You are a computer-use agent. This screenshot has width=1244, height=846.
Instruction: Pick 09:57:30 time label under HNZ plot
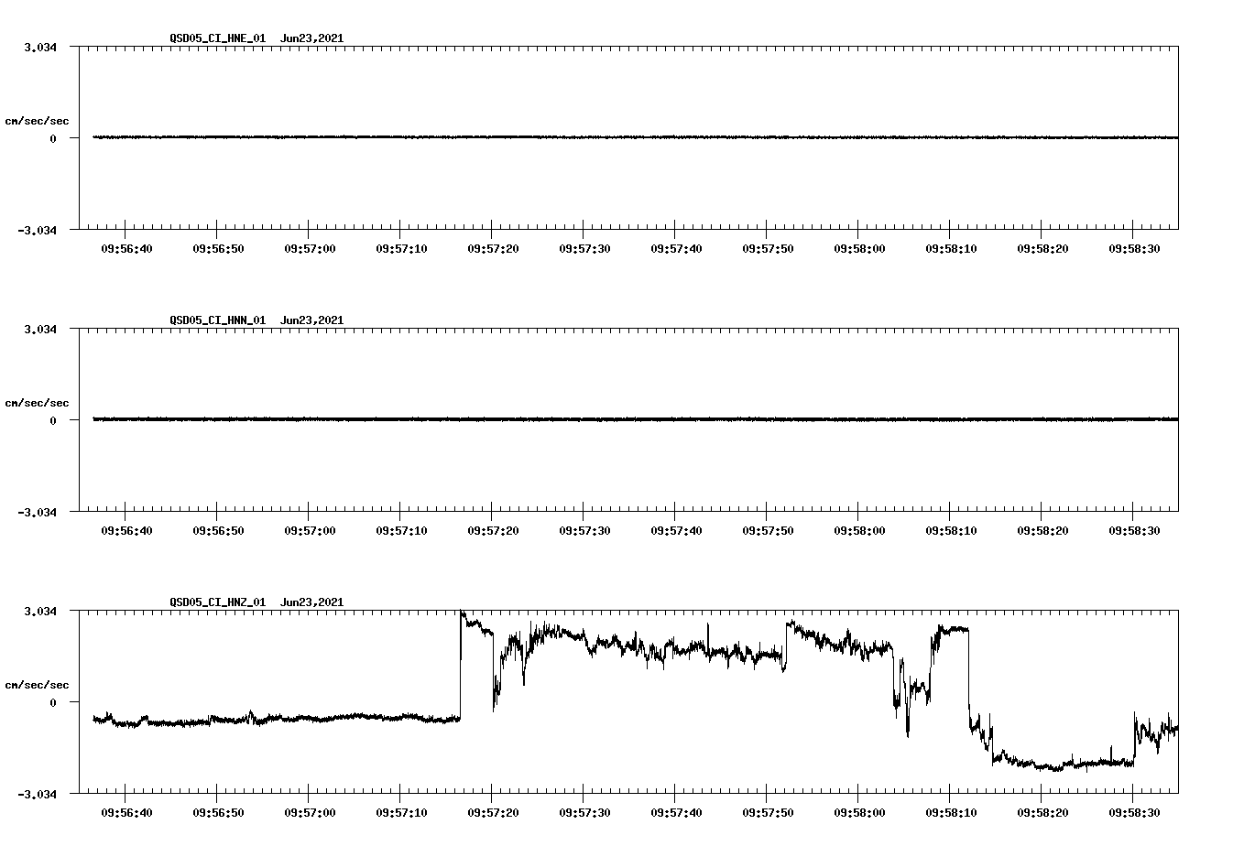click(584, 812)
